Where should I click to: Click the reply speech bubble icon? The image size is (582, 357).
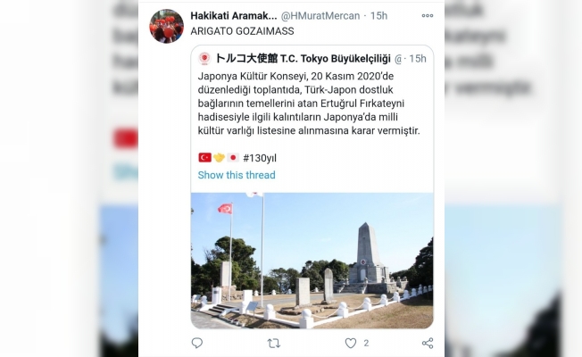click(197, 343)
